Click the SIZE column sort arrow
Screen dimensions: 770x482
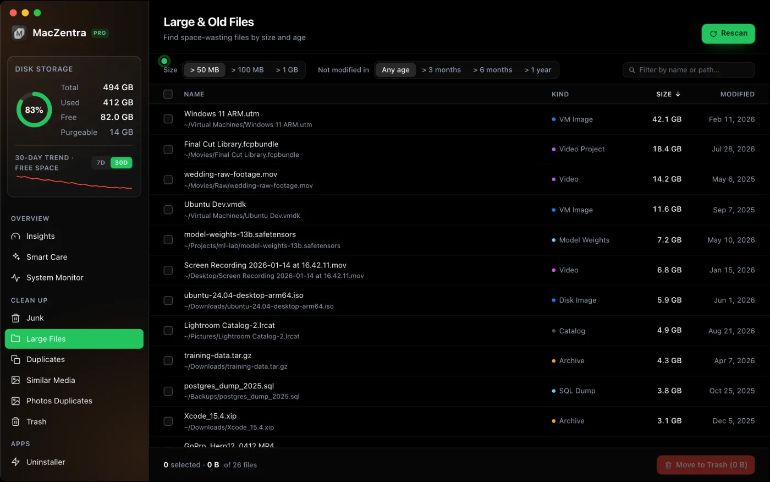tap(678, 94)
